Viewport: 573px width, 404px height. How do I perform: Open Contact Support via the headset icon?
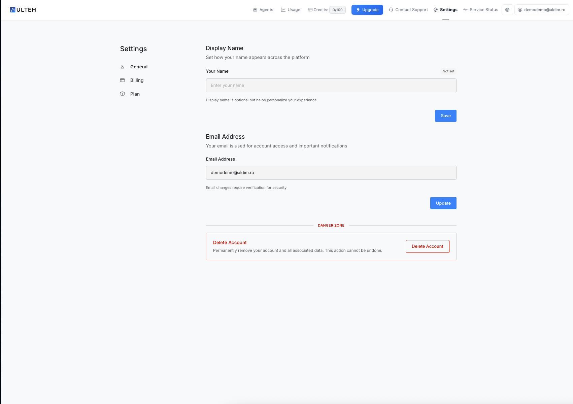click(x=391, y=10)
